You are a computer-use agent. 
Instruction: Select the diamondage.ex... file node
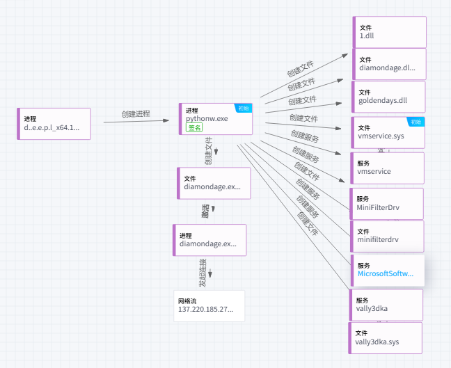pos(213,183)
